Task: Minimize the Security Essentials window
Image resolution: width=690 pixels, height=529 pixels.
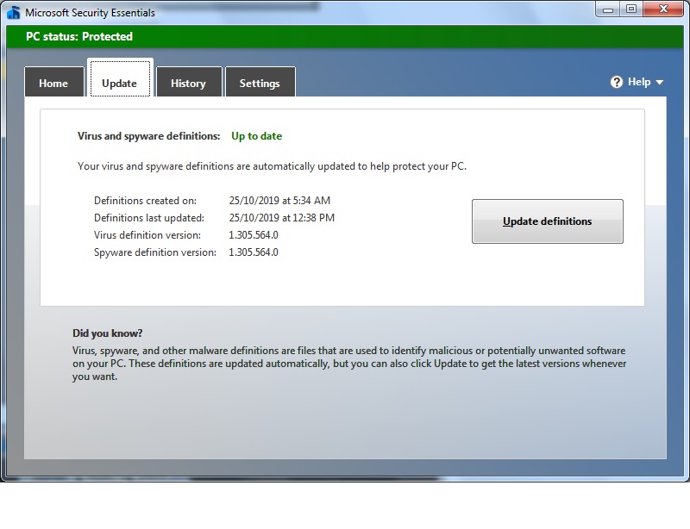Action: pos(608,9)
